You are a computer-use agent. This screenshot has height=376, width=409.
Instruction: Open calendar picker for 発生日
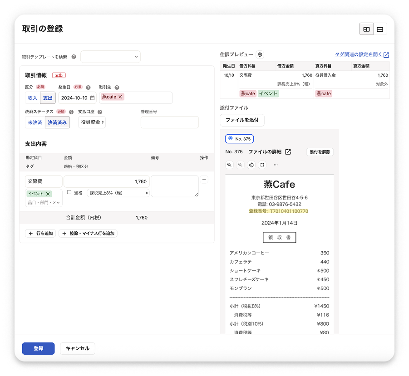pyautogui.click(x=92, y=98)
